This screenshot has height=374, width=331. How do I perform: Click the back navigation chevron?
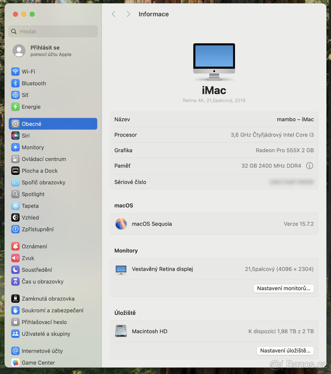pyautogui.click(x=113, y=14)
